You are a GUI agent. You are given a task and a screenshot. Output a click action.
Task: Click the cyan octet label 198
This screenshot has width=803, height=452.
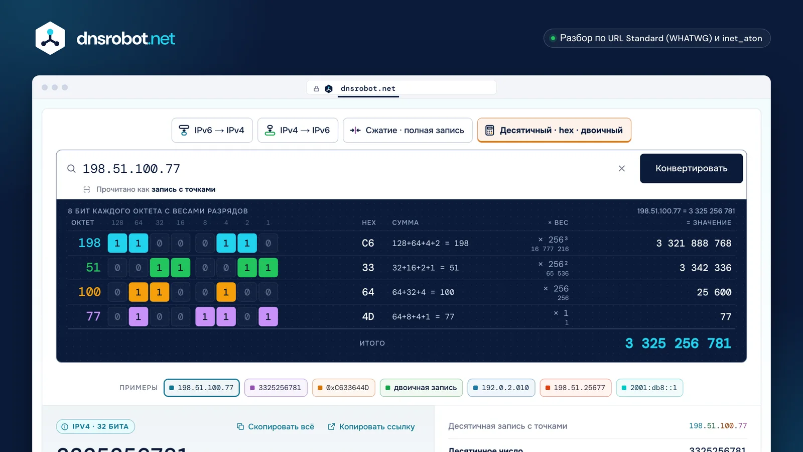pyautogui.click(x=89, y=243)
